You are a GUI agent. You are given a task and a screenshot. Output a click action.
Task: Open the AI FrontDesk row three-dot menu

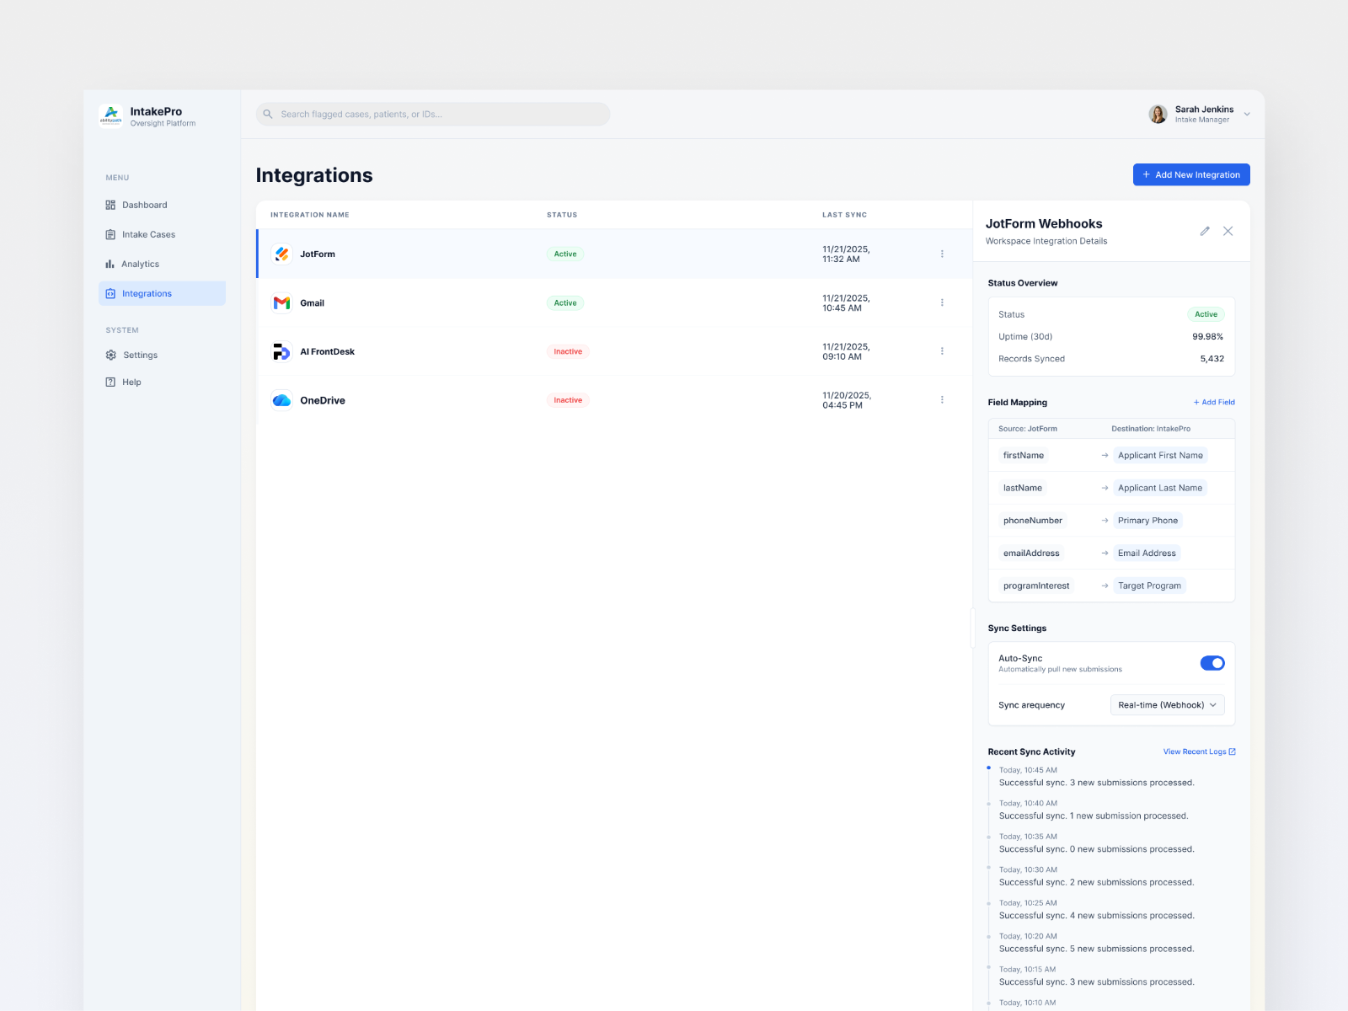pos(942,351)
